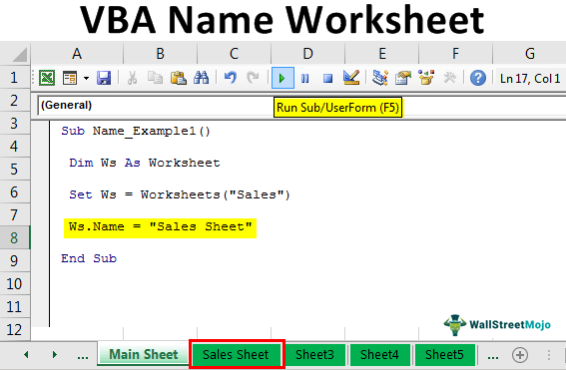This screenshot has height=370, width=566.
Task: Click the left ellipsis for hidden sheet tabs
Action: [x=83, y=356]
